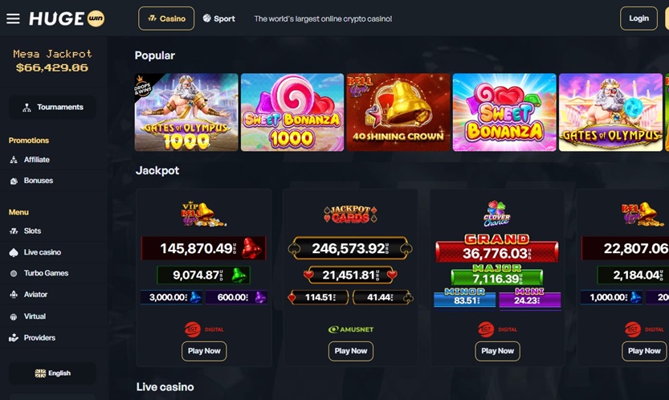
Task: Click the HUGE win logo
Action: [x=67, y=18]
